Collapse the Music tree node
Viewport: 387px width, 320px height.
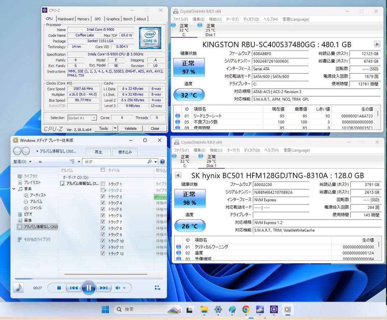pos(14,189)
